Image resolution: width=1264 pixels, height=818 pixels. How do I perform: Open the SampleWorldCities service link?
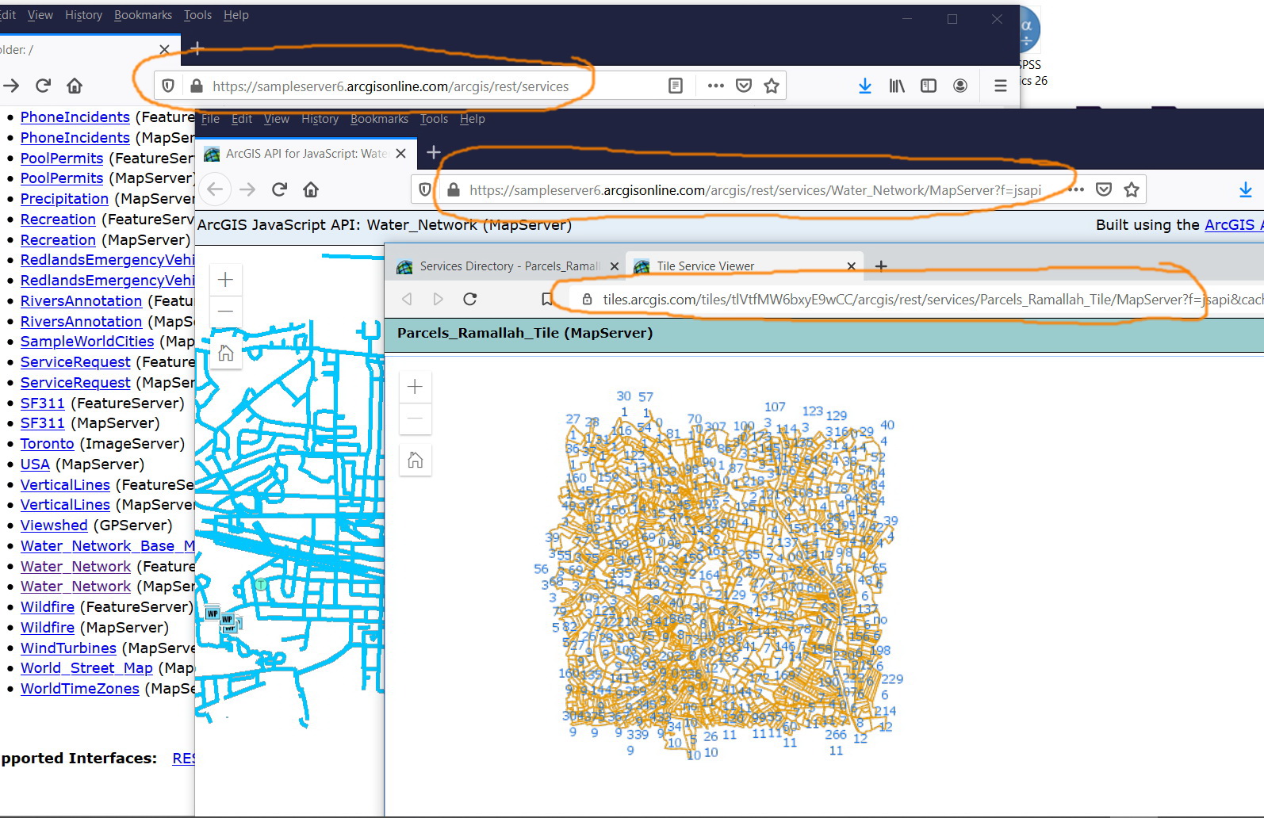[x=87, y=342]
